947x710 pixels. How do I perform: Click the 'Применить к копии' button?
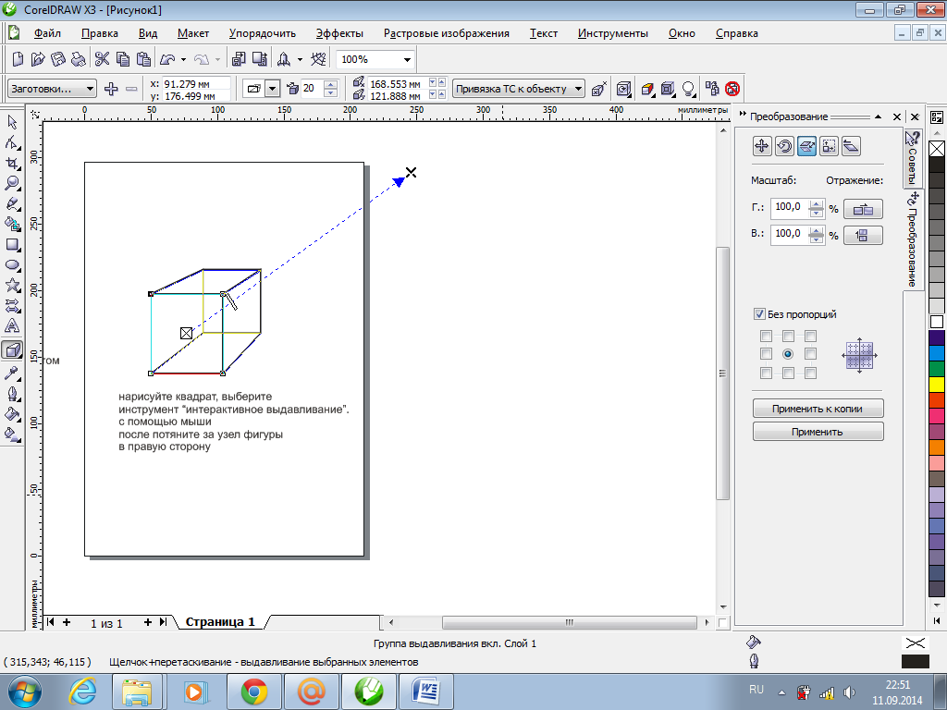click(818, 409)
